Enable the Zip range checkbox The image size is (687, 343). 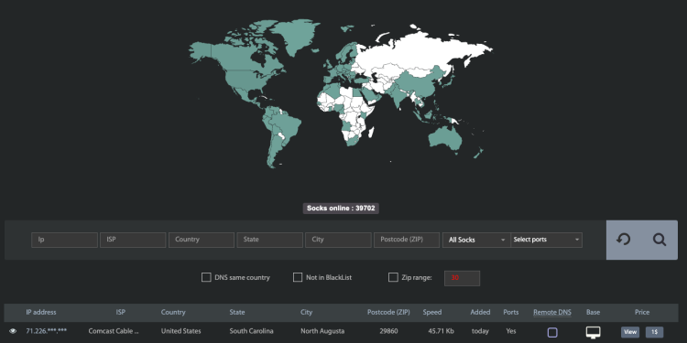pos(393,277)
